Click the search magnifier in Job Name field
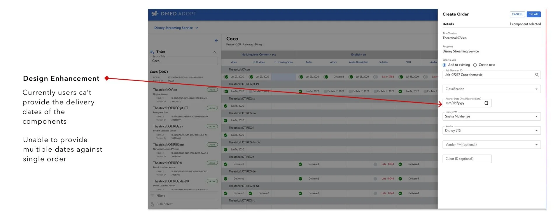 click(537, 75)
